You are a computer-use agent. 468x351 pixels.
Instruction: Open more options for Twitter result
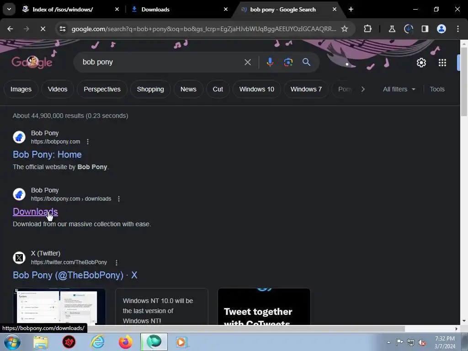click(117, 262)
